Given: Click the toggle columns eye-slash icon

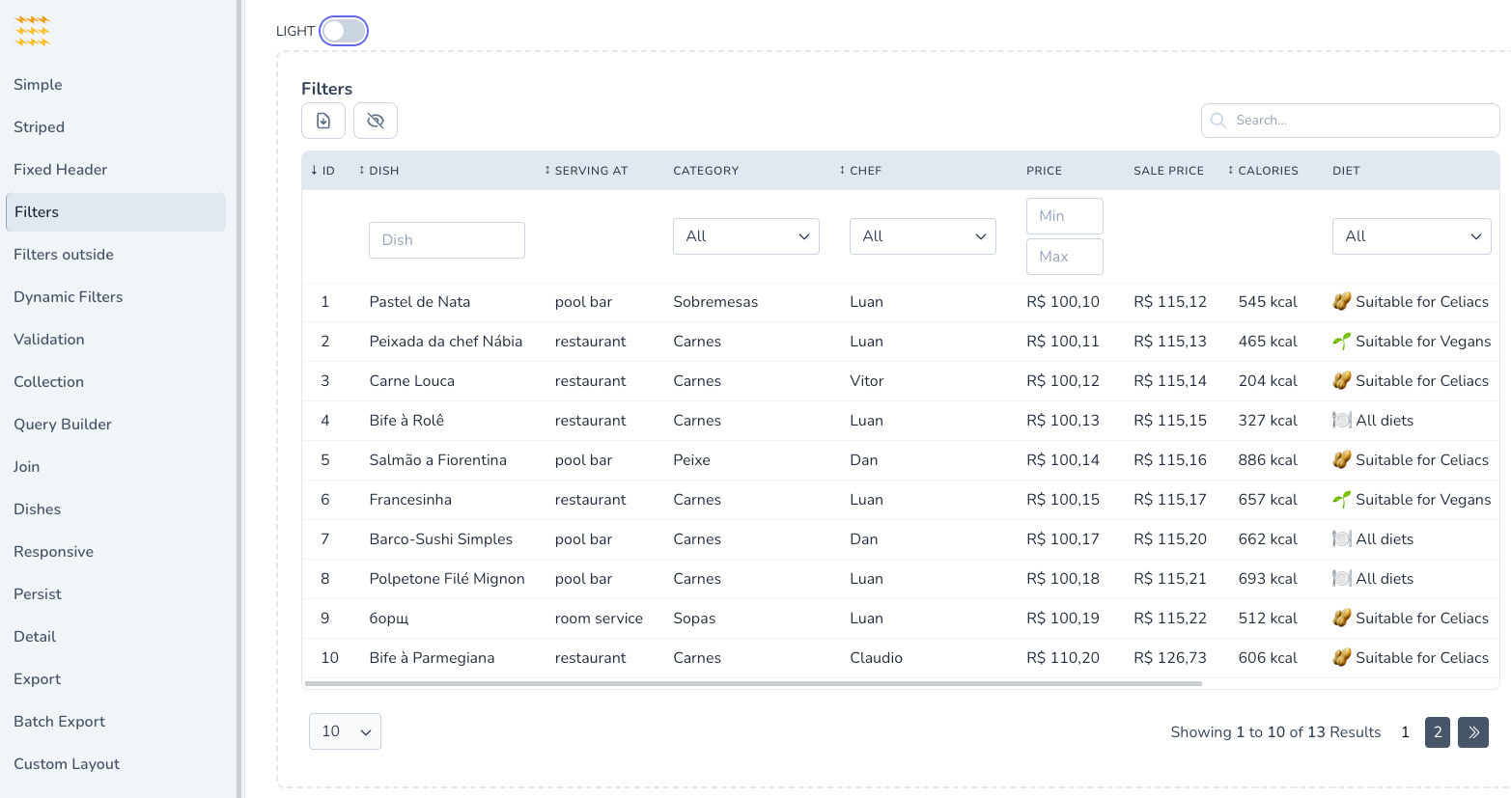Looking at the screenshot, I should [376, 121].
